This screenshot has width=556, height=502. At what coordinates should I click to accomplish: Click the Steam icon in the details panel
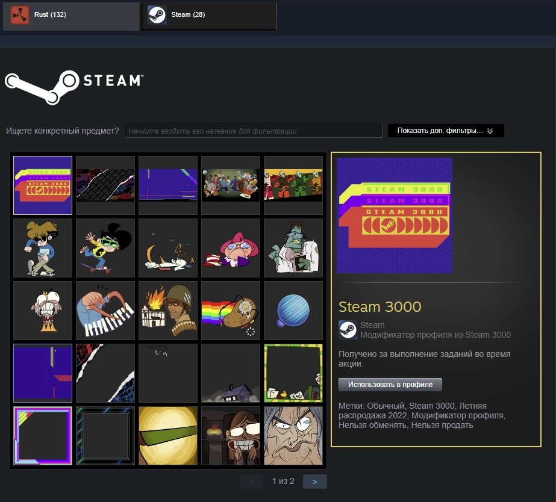pos(348,330)
